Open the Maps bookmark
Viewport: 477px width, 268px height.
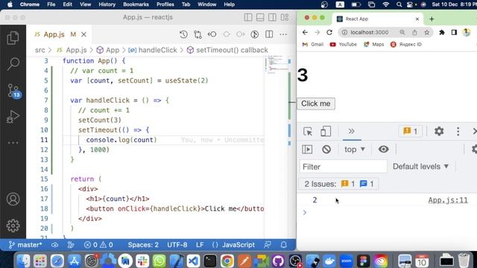point(374,45)
